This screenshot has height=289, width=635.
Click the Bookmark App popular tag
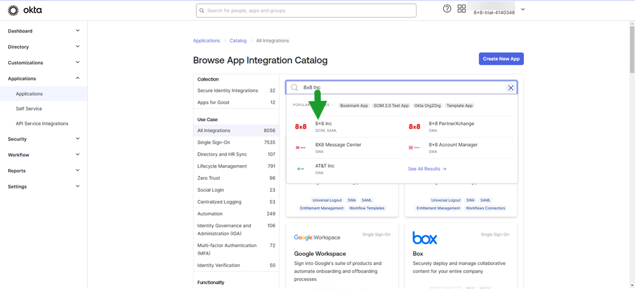[x=354, y=105]
